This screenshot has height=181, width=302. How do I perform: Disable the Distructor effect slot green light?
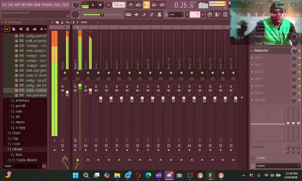pos(299,51)
